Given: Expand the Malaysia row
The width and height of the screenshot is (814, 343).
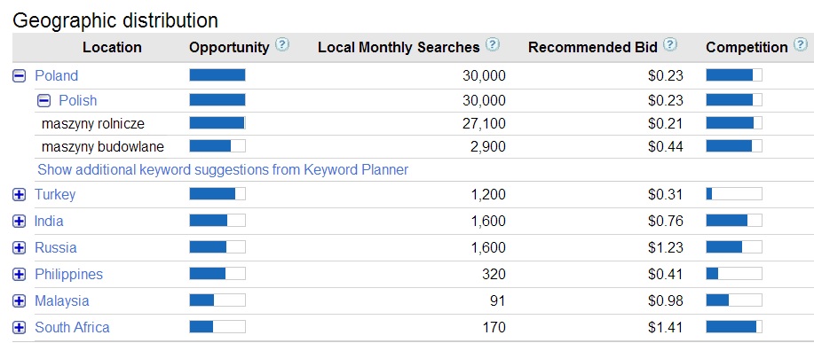Looking at the screenshot, I should coord(19,301).
